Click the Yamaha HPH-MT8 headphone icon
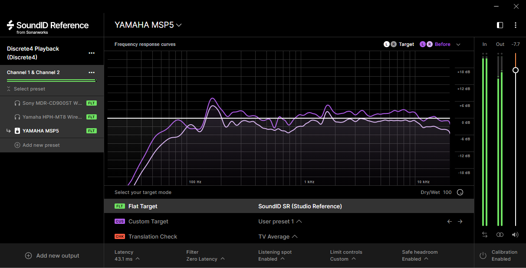This screenshot has width=526, height=268. [x=17, y=117]
